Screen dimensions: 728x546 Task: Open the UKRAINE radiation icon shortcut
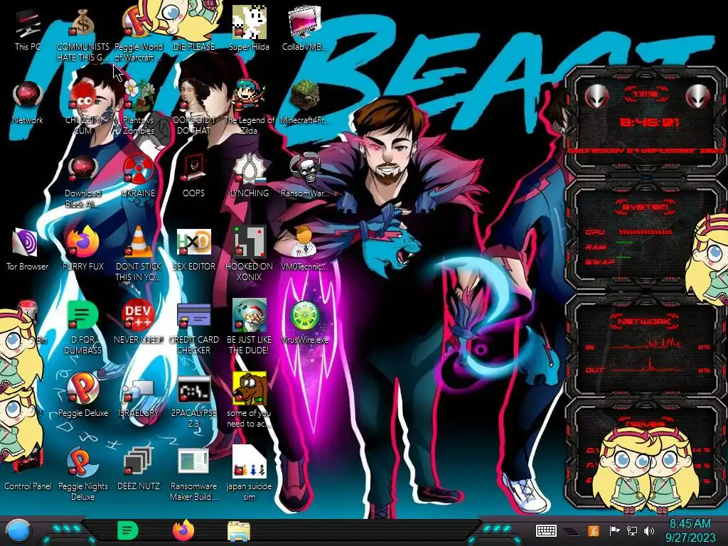[139, 176]
